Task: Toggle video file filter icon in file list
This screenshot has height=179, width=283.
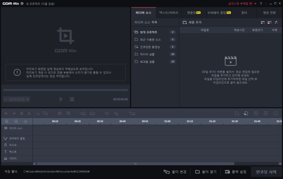Action: pos(263,23)
